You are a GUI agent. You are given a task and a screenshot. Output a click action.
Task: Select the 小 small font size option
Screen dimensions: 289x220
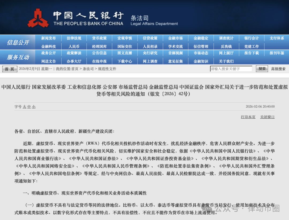tap(34, 107)
